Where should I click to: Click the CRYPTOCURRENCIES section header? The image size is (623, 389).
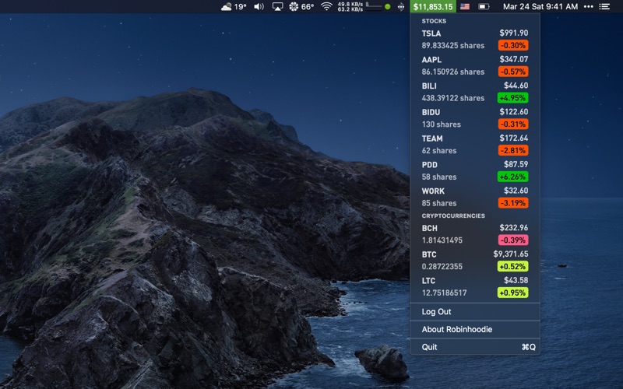pyautogui.click(x=453, y=216)
